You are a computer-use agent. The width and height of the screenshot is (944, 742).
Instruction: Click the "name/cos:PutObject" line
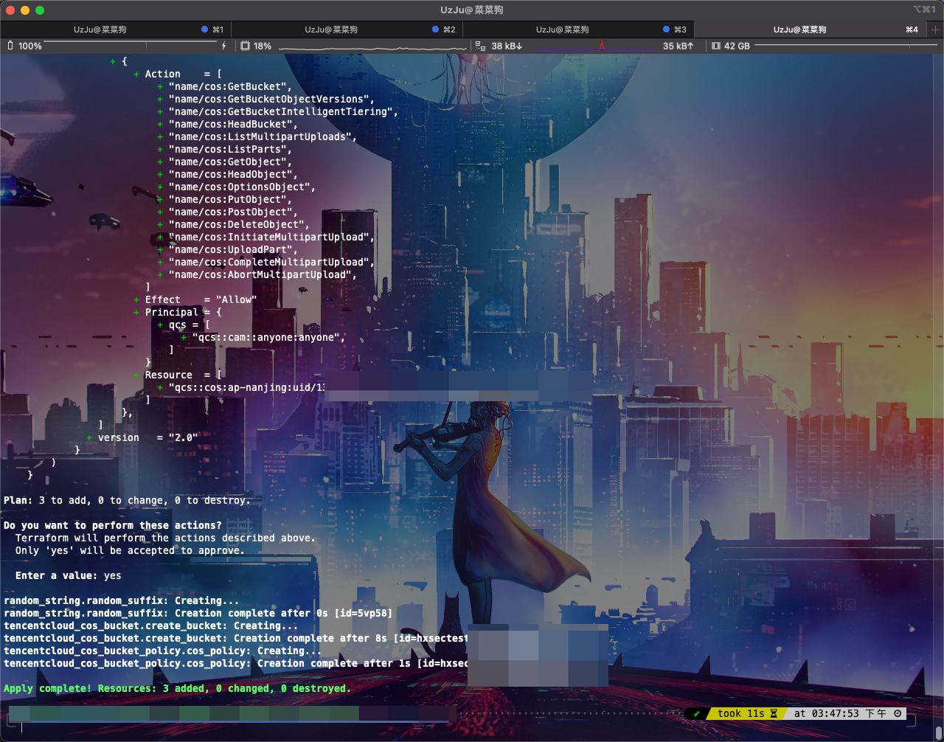point(225,199)
